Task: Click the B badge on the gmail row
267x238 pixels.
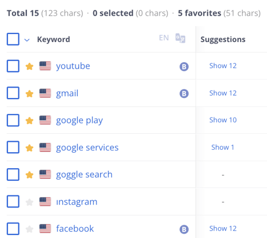Action: tap(184, 93)
